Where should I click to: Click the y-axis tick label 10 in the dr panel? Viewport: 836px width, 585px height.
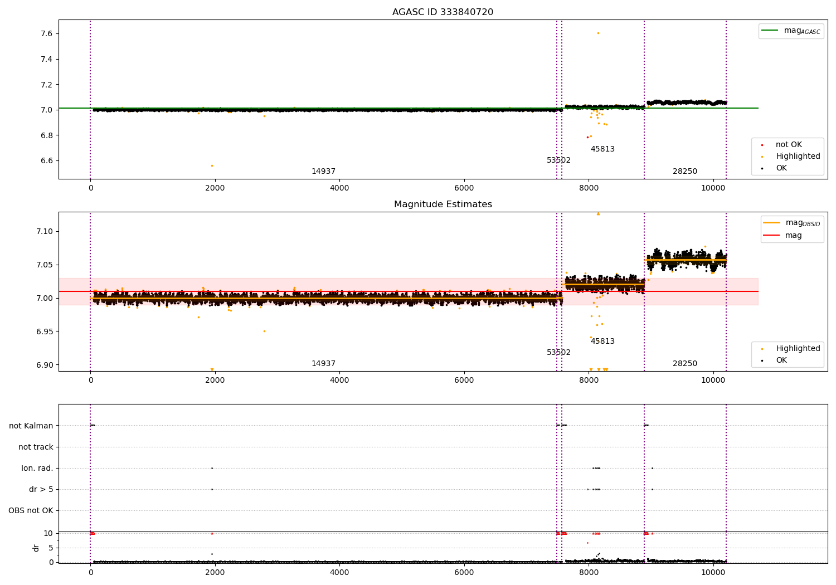pos(48,534)
